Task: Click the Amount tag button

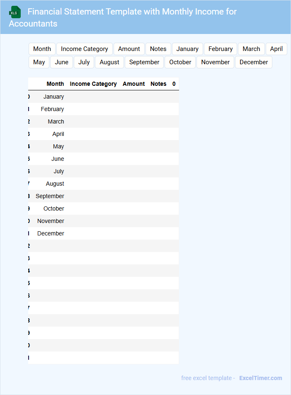Action: click(x=129, y=49)
